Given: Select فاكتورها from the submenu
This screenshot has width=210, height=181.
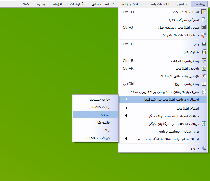Looking at the screenshot, I should [95, 122].
